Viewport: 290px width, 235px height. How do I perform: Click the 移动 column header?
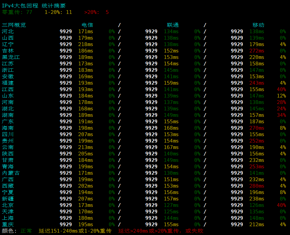[258, 25]
